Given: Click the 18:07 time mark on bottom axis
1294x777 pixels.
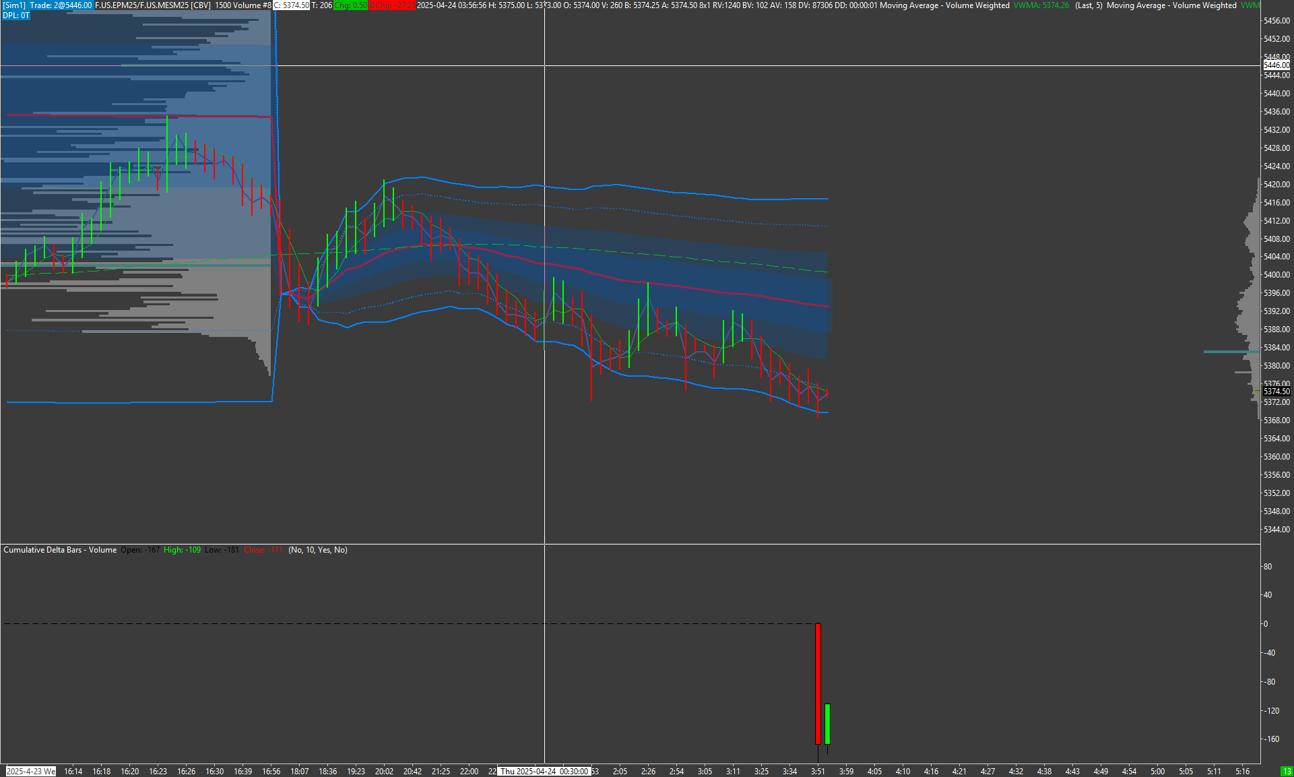Looking at the screenshot, I should [299, 772].
